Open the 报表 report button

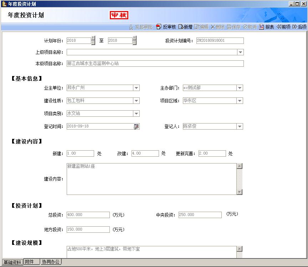click(267, 27)
